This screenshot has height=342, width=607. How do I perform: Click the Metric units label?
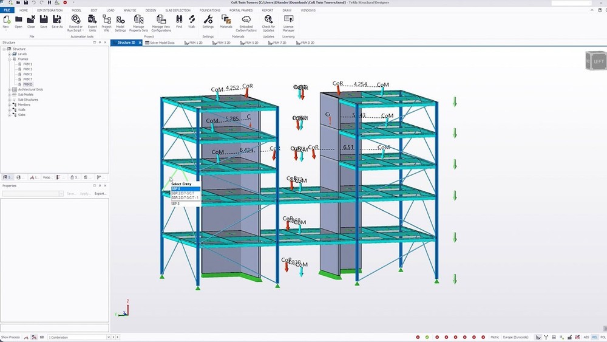(x=495, y=337)
